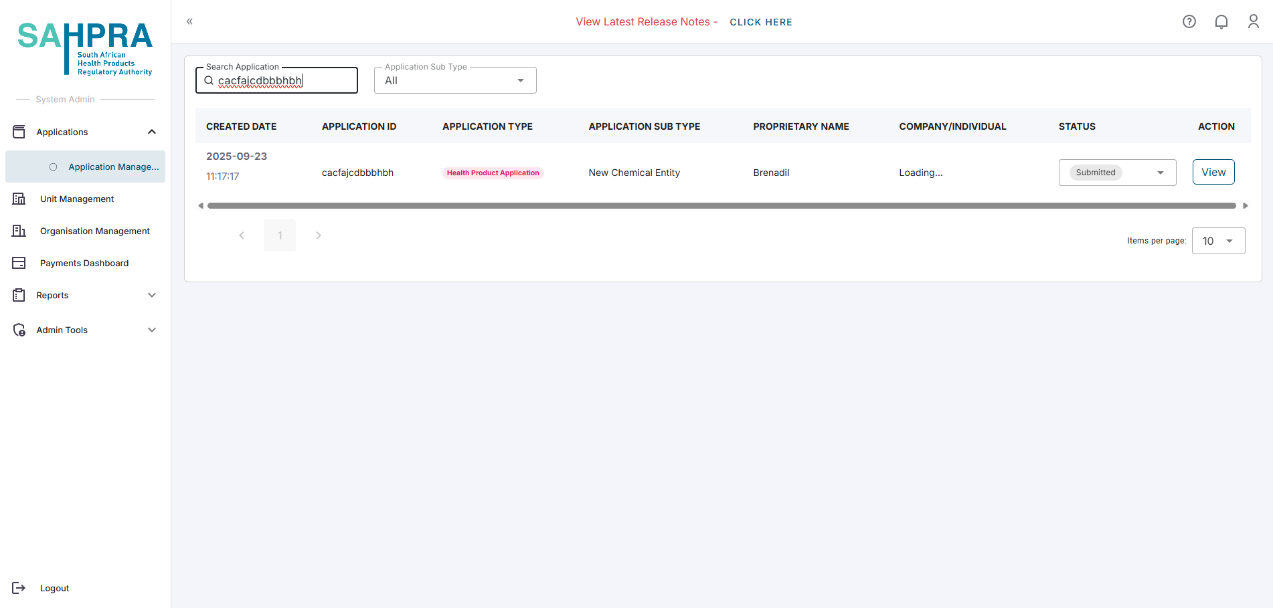Click the Organisation Management icon
The image size is (1273, 608).
coord(19,231)
